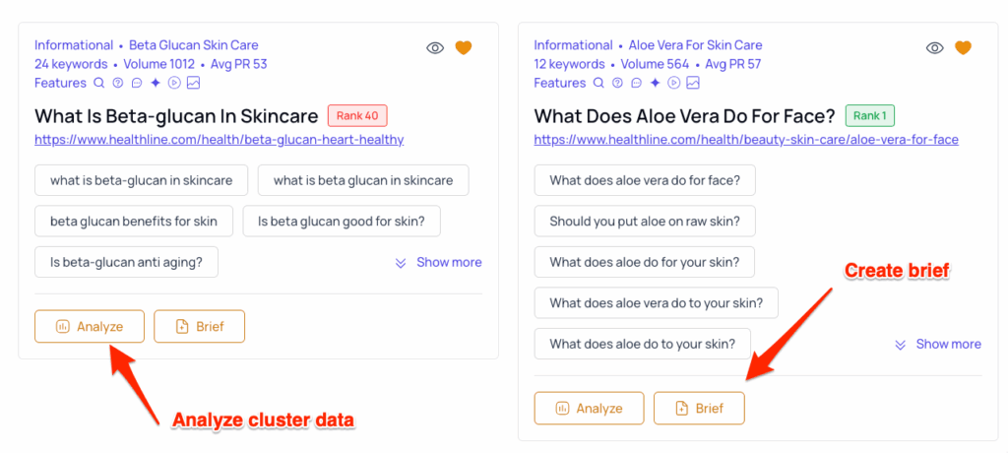This screenshot has width=1008, height=453.
Task: Click sparkle feature icon in Aloe Vera card
Action: (x=656, y=83)
